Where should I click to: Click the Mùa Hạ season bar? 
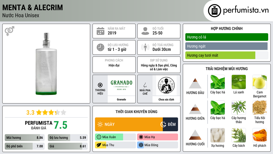tap(158, 137)
